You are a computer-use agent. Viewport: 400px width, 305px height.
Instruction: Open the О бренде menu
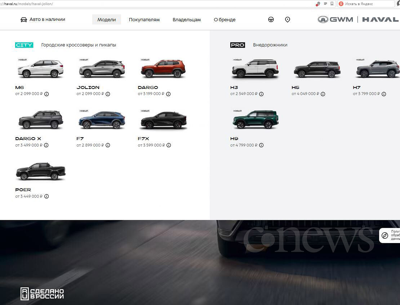point(225,20)
